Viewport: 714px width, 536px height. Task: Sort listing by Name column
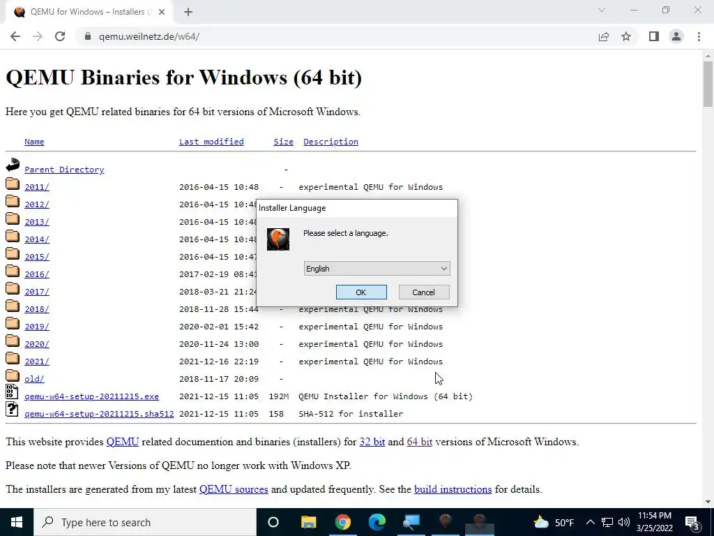[x=34, y=142]
